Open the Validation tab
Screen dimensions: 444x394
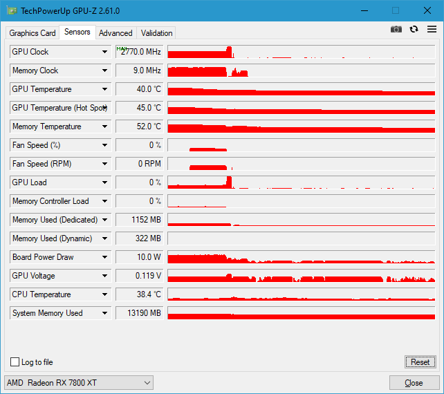pos(156,33)
